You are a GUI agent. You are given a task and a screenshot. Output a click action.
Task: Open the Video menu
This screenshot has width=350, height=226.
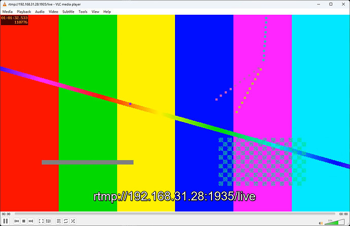tap(53, 12)
